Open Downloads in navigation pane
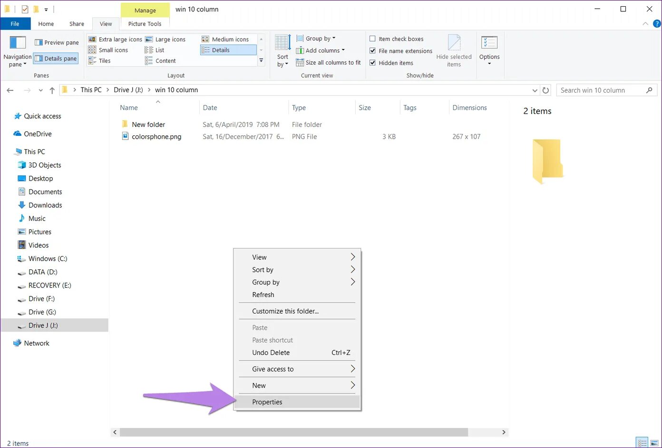Image resolution: width=662 pixels, height=448 pixels. coord(45,205)
